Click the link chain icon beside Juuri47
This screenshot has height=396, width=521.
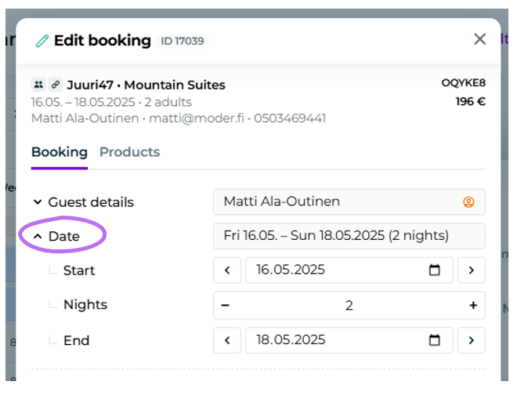click(x=56, y=85)
